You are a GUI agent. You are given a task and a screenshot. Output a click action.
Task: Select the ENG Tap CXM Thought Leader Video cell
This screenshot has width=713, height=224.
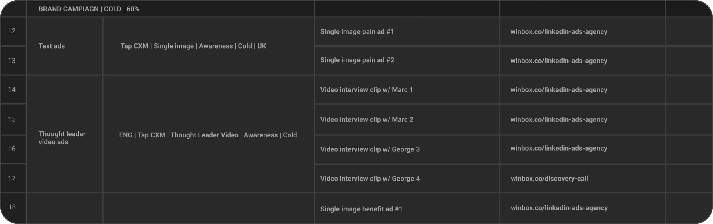209,134
